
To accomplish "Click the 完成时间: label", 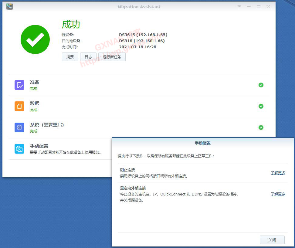I will pos(70,47).
